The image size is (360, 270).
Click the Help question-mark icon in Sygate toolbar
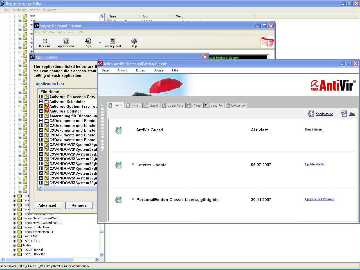tap(134, 41)
